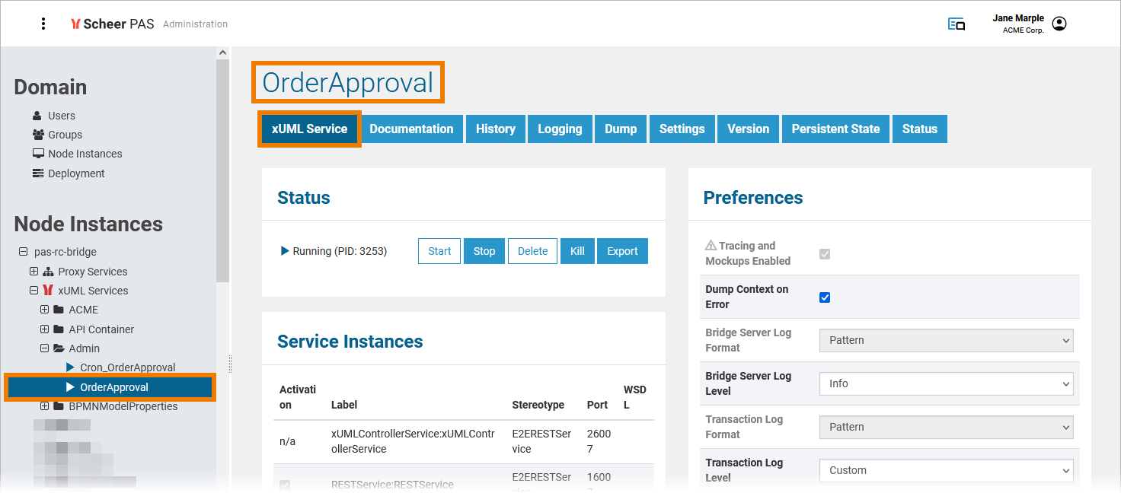Click the sidebar vertical scrollbar thumb
The width and height of the screenshot is (1121, 493).
(x=222, y=171)
